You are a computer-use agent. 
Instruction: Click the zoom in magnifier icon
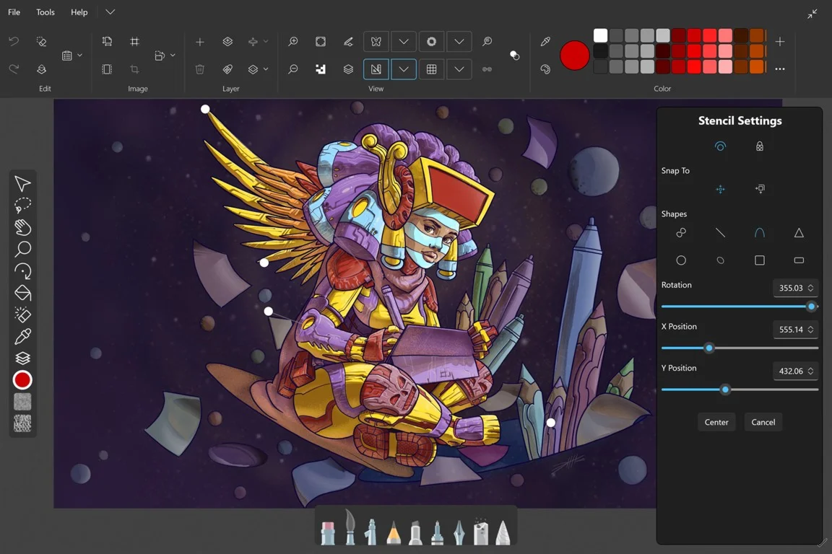coord(293,42)
